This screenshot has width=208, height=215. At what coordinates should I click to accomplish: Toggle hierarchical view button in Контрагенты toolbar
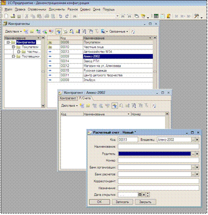point(59,31)
